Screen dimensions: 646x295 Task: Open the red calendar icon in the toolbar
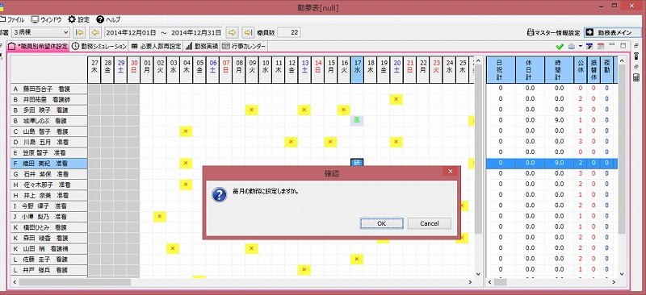tap(600, 47)
